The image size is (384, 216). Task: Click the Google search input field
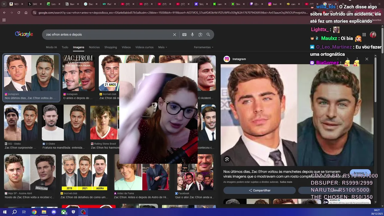[x=108, y=34]
